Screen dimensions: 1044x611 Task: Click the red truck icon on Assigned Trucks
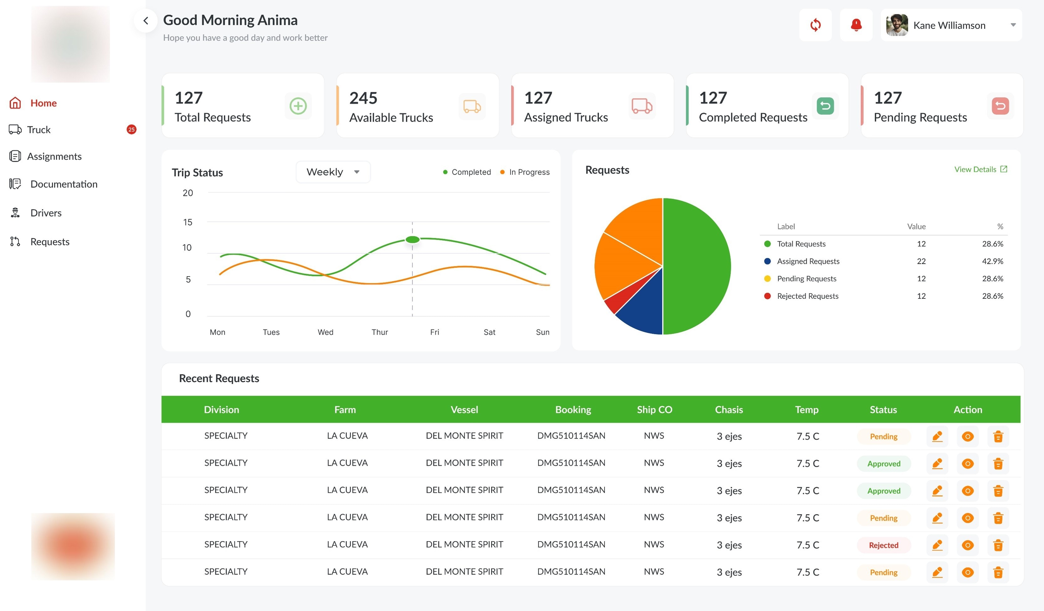642,106
